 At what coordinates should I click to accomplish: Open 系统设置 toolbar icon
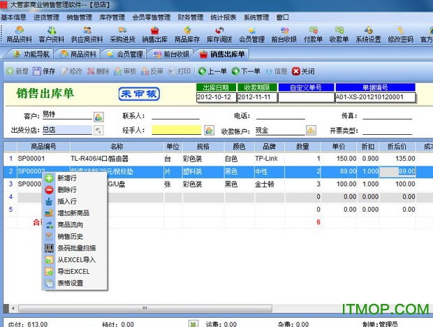[368, 34]
